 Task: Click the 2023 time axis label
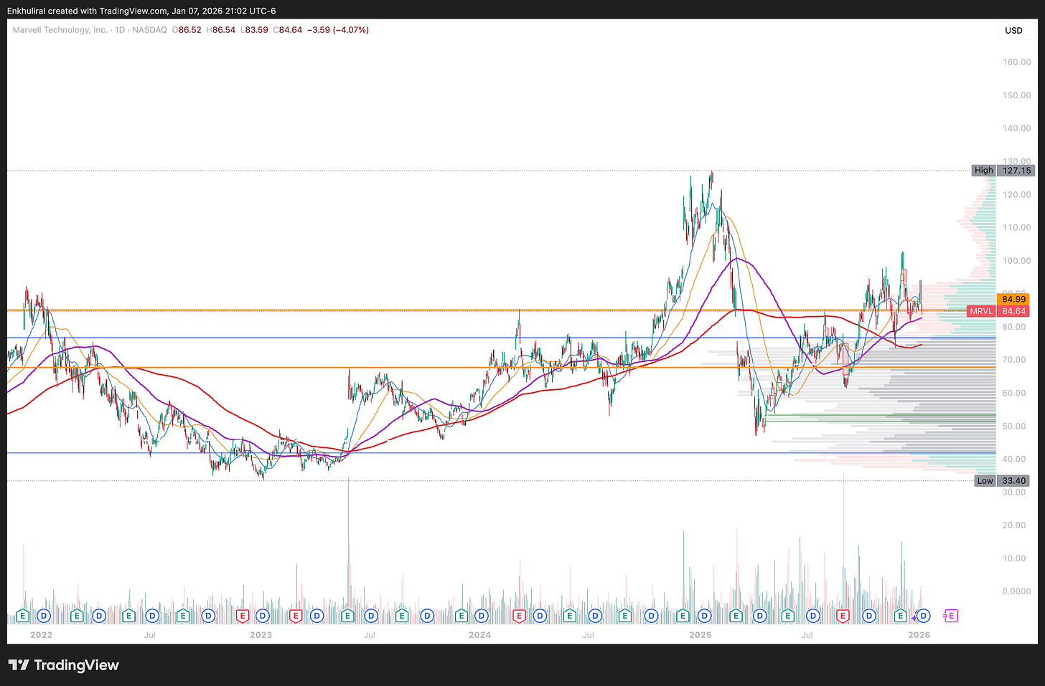(x=261, y=635)
